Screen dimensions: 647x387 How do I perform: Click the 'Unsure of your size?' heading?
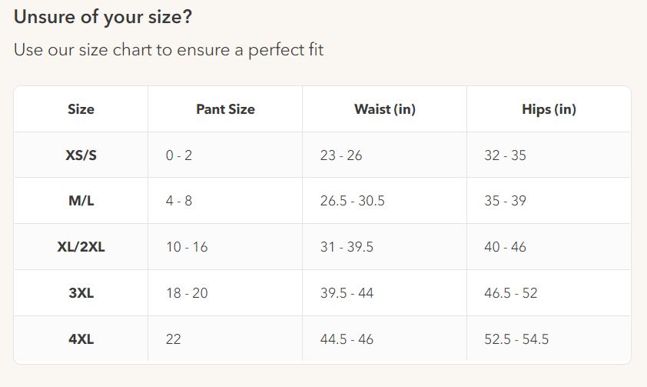click(103, 18)
